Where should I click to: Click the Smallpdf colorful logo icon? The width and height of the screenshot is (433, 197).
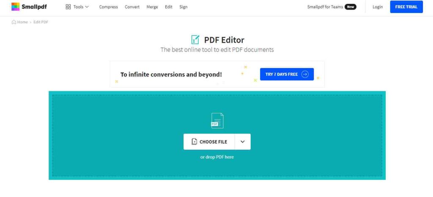click(x=15, y=7)
